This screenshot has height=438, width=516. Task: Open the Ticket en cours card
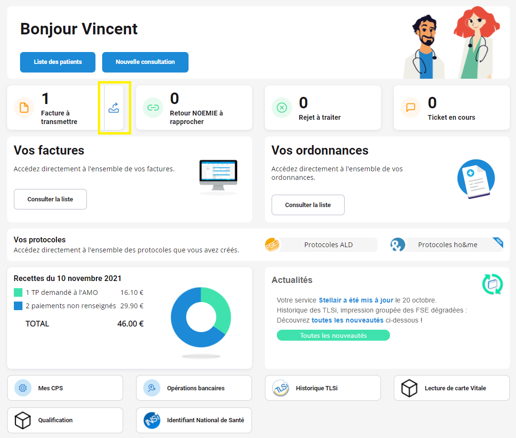pyautogui.click(x=452, y=108)
